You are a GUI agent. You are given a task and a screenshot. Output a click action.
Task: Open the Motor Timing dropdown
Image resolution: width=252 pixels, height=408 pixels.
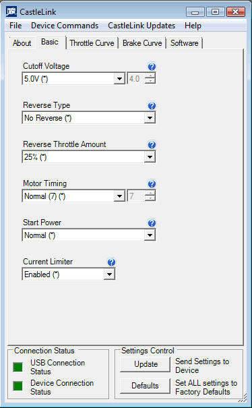(119, 196)
